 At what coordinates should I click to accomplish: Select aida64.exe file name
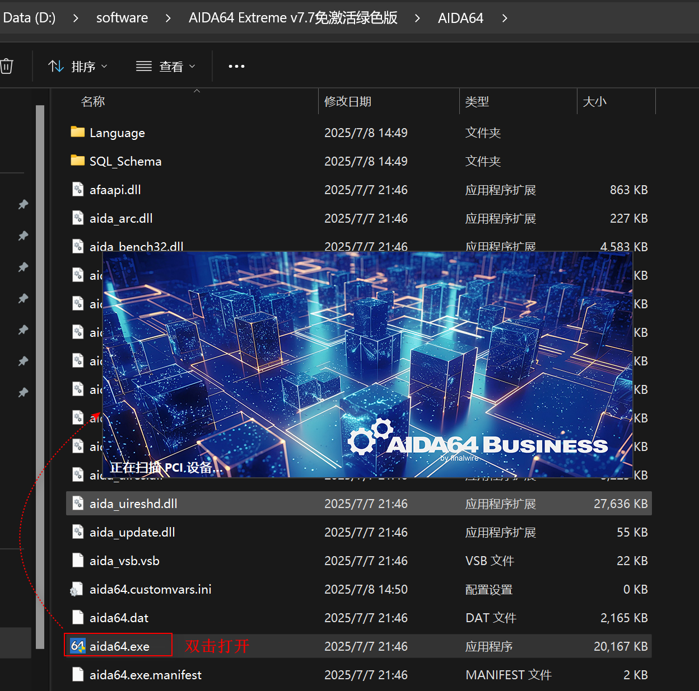(119, 646)
